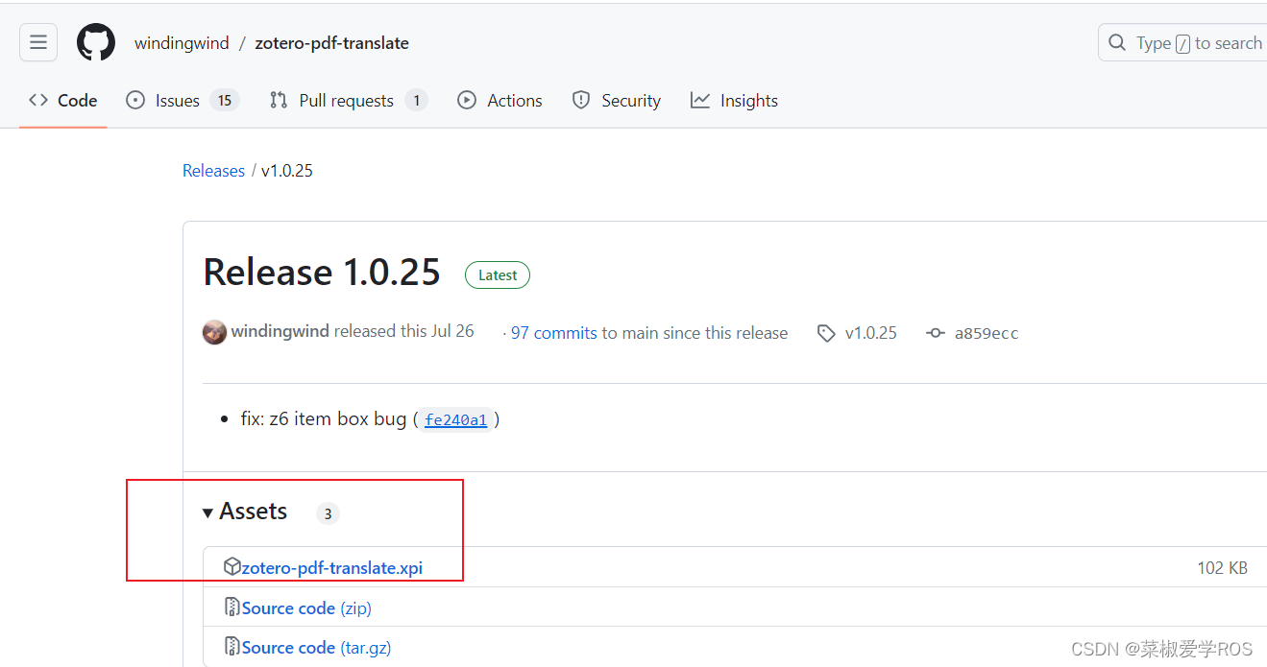Click the tag icon beside v1.0.25
The height and width of the screenshot is (667, 1267).
click(826, 333)
